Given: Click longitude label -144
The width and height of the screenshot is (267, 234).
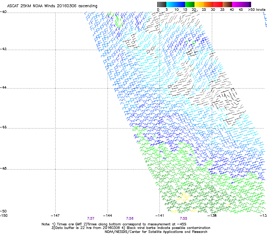Looking at the screenshot, I should tap(108, 216).
